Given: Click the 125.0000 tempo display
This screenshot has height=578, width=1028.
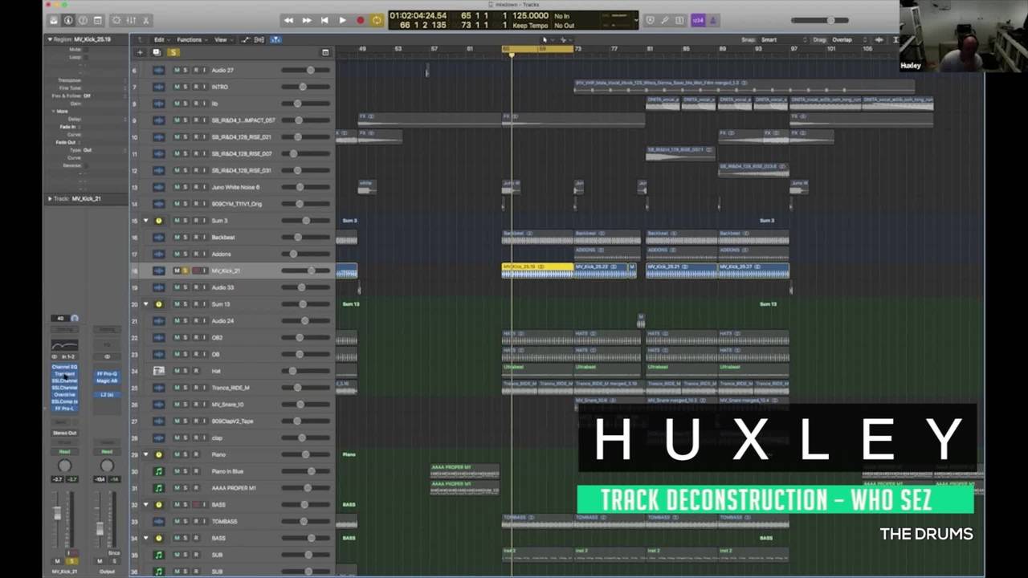Looking at the screenshot, I should pos(530,15).
